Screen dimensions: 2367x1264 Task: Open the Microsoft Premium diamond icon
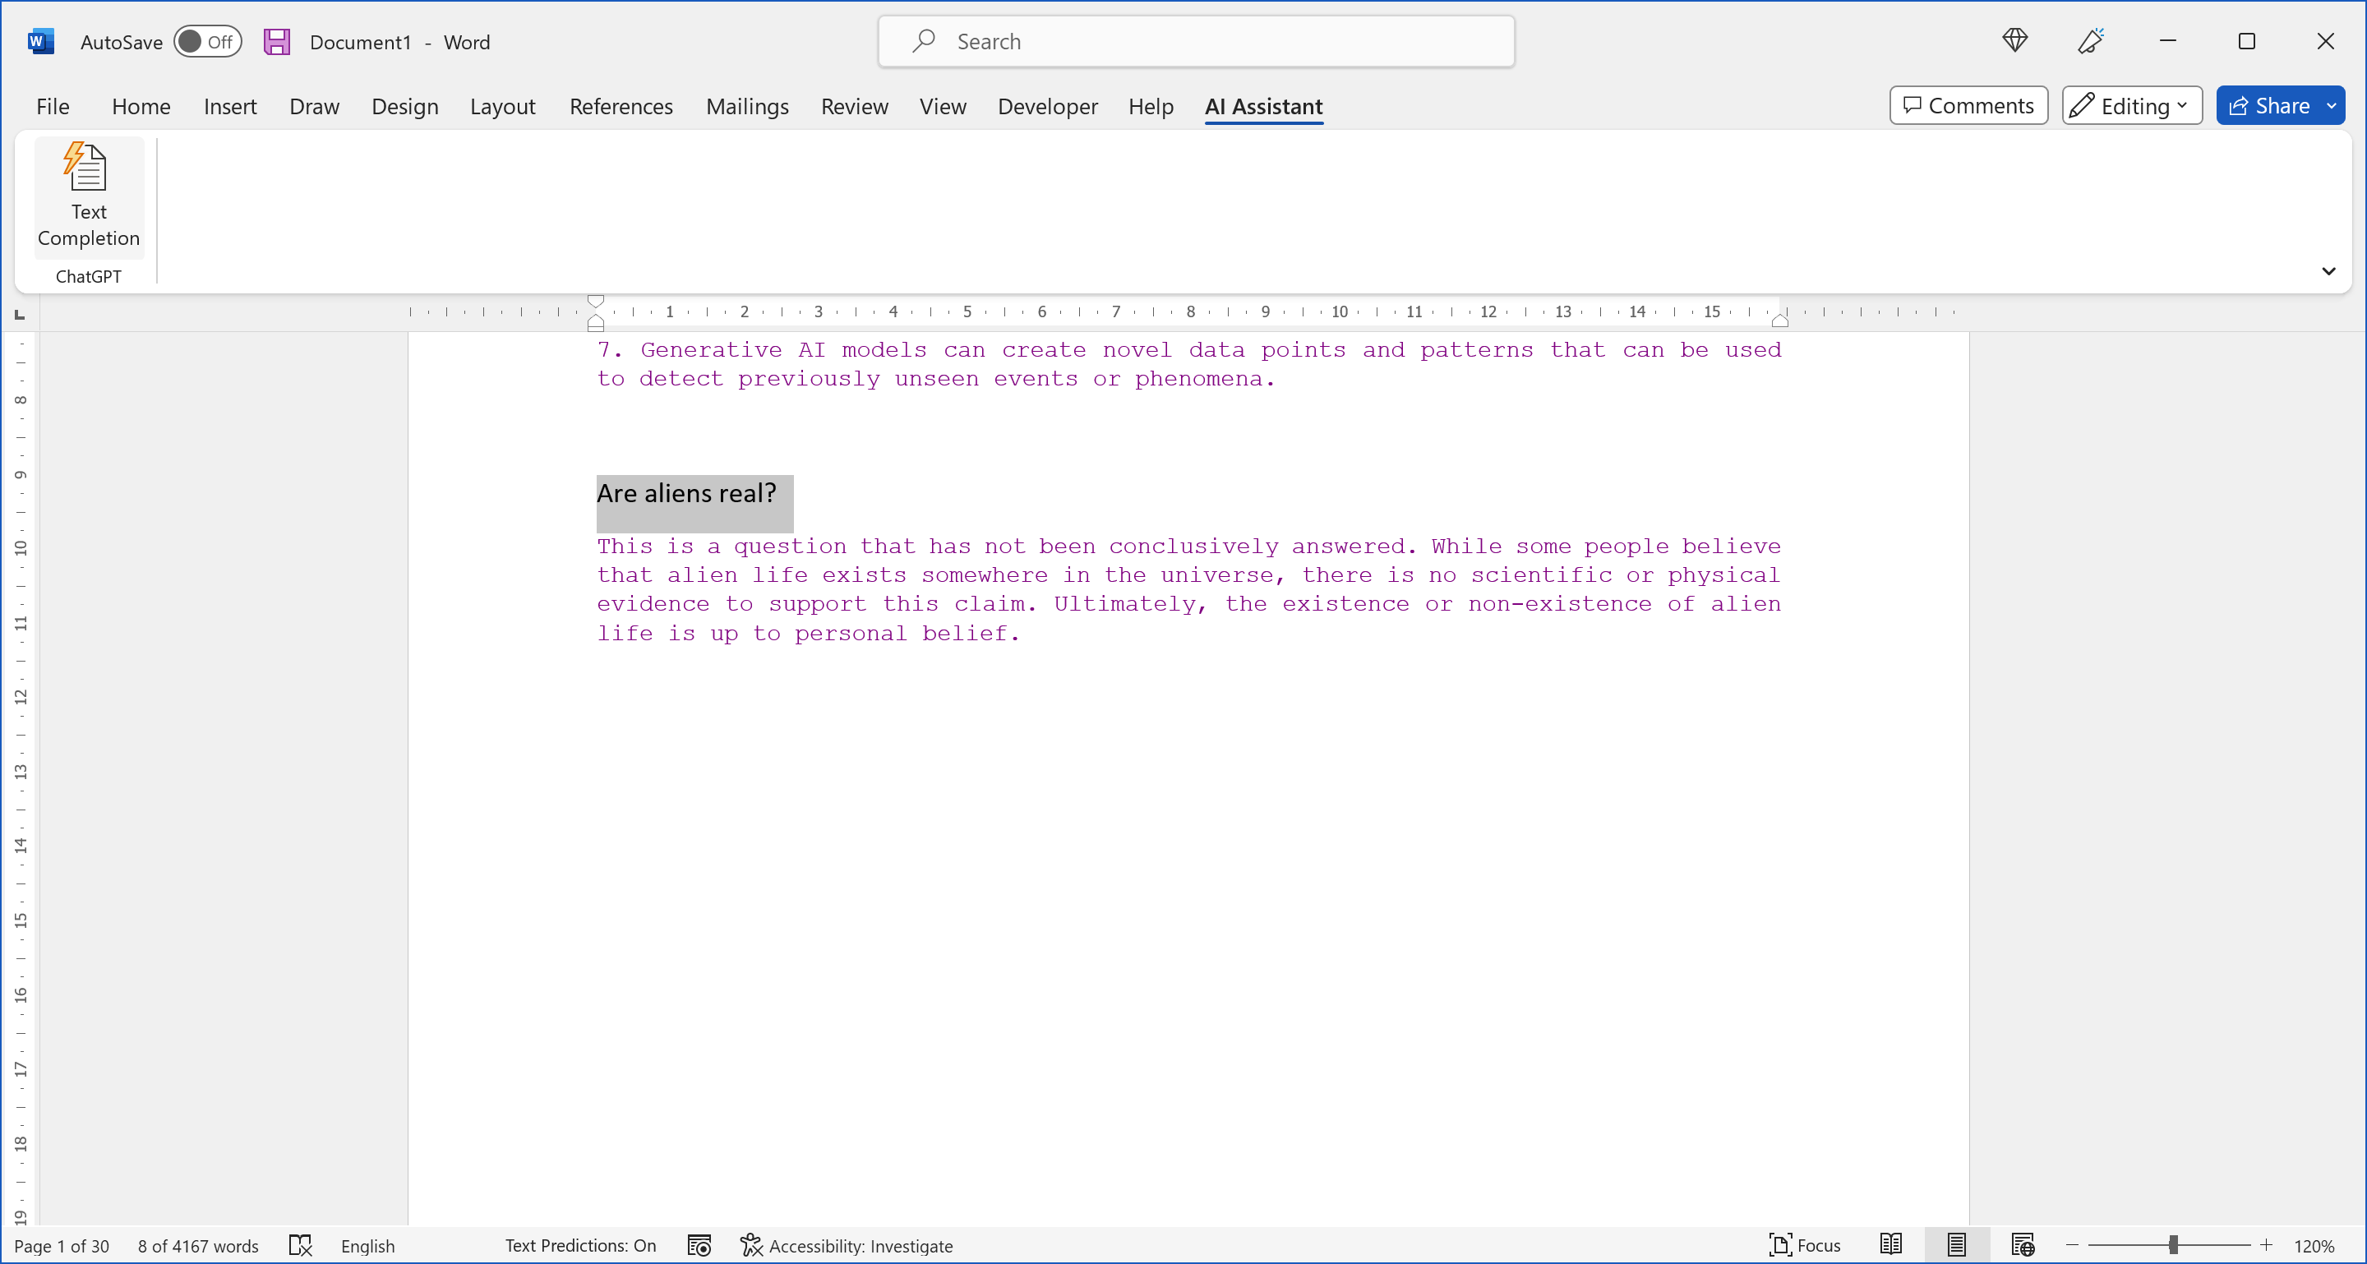pyautogui.click(x=2014, y=40)
